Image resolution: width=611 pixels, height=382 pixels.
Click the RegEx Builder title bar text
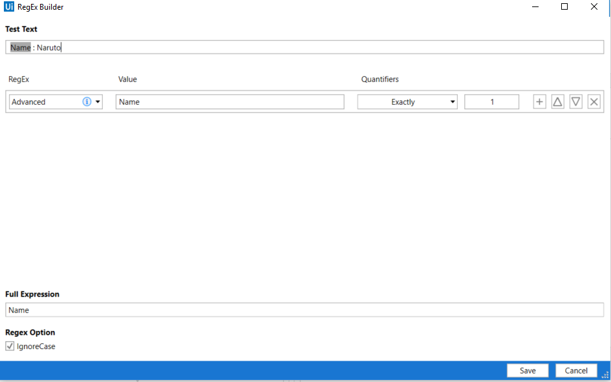(x=41, y=7)
